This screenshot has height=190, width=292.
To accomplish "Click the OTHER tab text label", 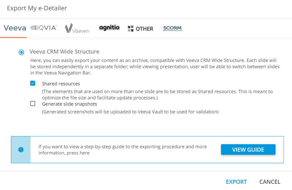I will coord(144,29).
